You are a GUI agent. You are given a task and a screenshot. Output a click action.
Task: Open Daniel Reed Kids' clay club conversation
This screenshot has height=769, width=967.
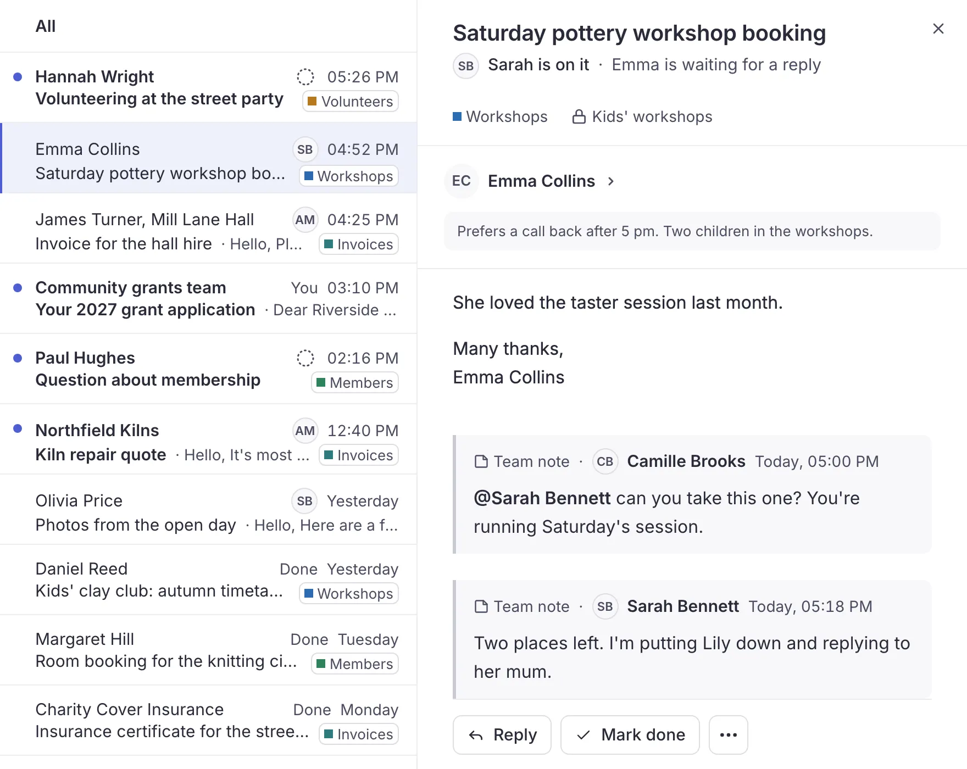[209, 580]
